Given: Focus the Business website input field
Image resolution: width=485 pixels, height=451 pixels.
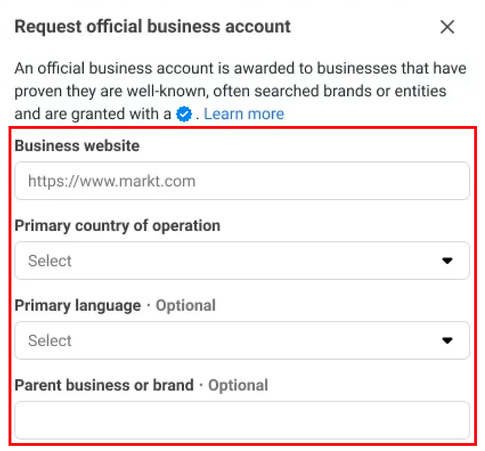Looking at the screenshot, I should click(242, 181).
